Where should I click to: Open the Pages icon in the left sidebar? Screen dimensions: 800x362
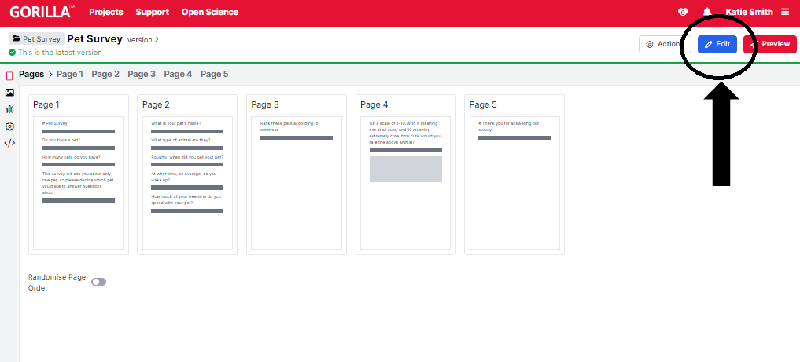click(x=9, y=76)
